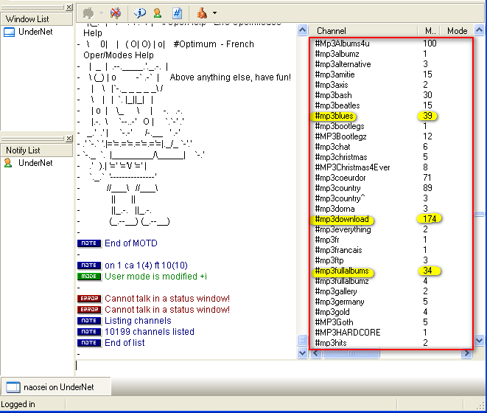487x413 pixels.
Task: Select the #MP3Goth channel row
Action: (x=391, y=322)
